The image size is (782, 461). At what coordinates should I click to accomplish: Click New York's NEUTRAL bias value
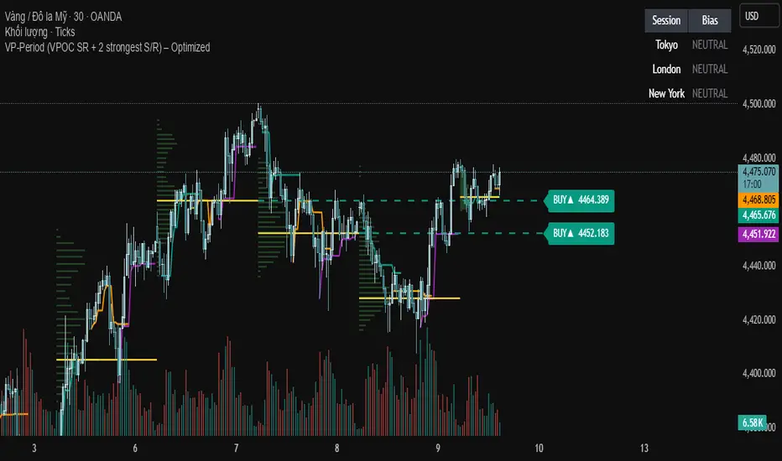(709, 93)
